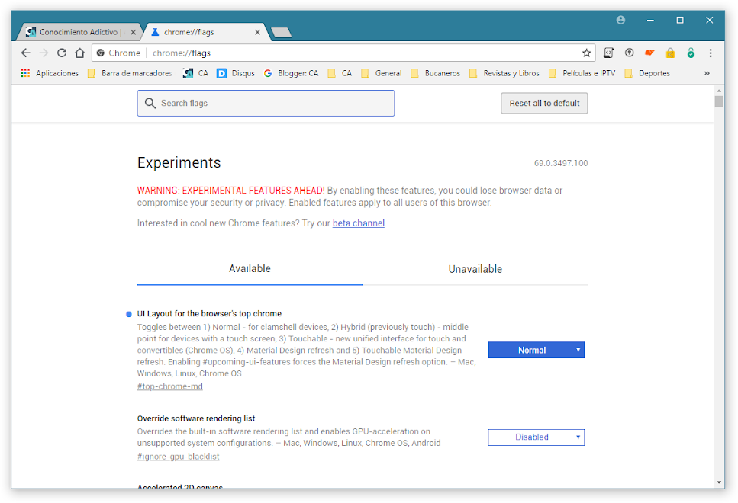Viewport: 738px width, 503px height.
Task: Maximize the Chrome window
Action: [x=680, y=20]
